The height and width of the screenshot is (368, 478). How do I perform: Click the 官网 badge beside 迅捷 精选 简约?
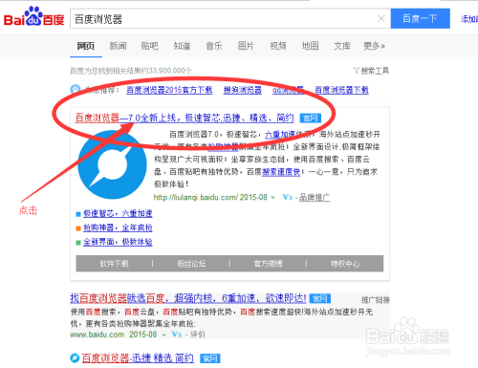[210, 358]
